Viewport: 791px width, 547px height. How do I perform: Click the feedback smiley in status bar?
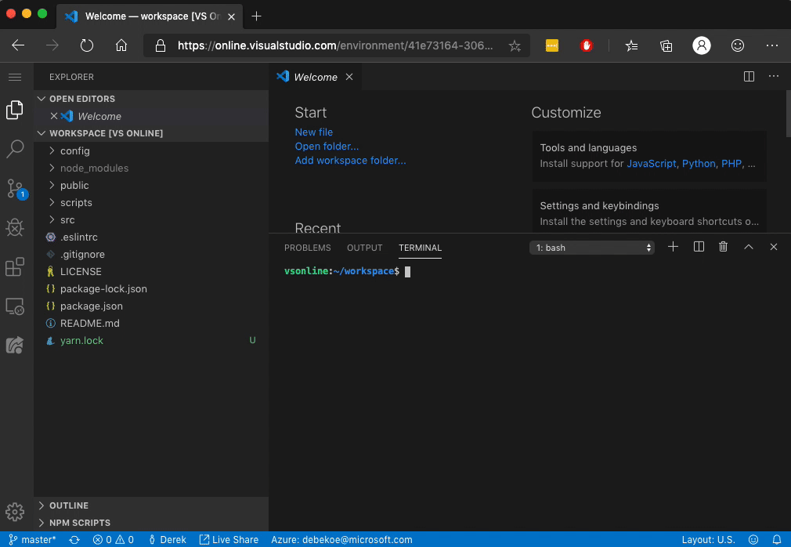click(x=753, y=539)
